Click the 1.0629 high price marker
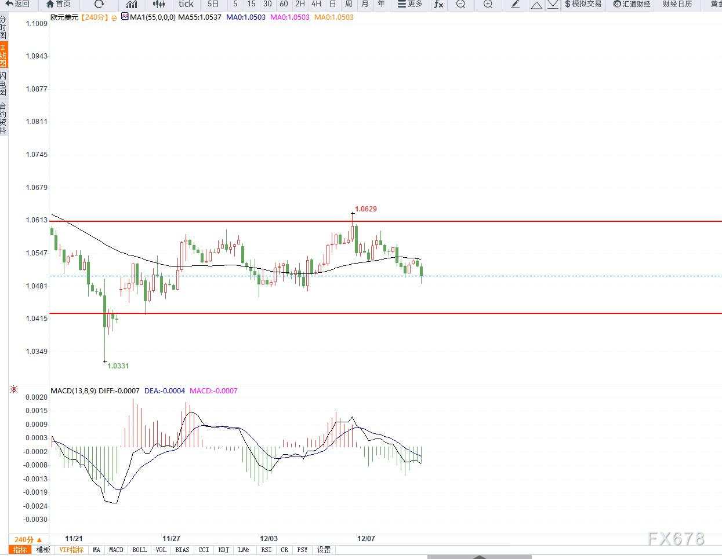722x559 pixels. pyautogui.click(x=366, y=209)
